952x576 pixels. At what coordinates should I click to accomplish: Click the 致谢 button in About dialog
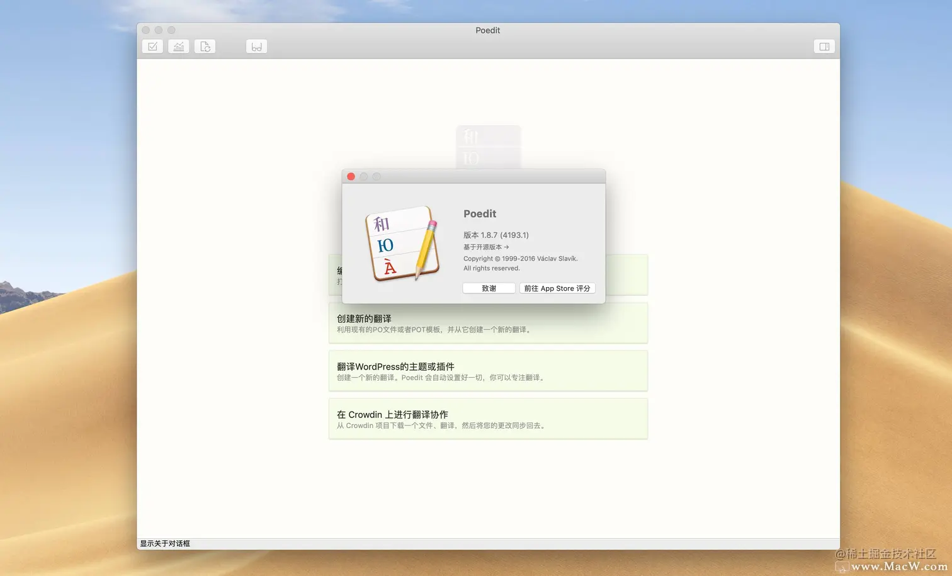point(489,288)
